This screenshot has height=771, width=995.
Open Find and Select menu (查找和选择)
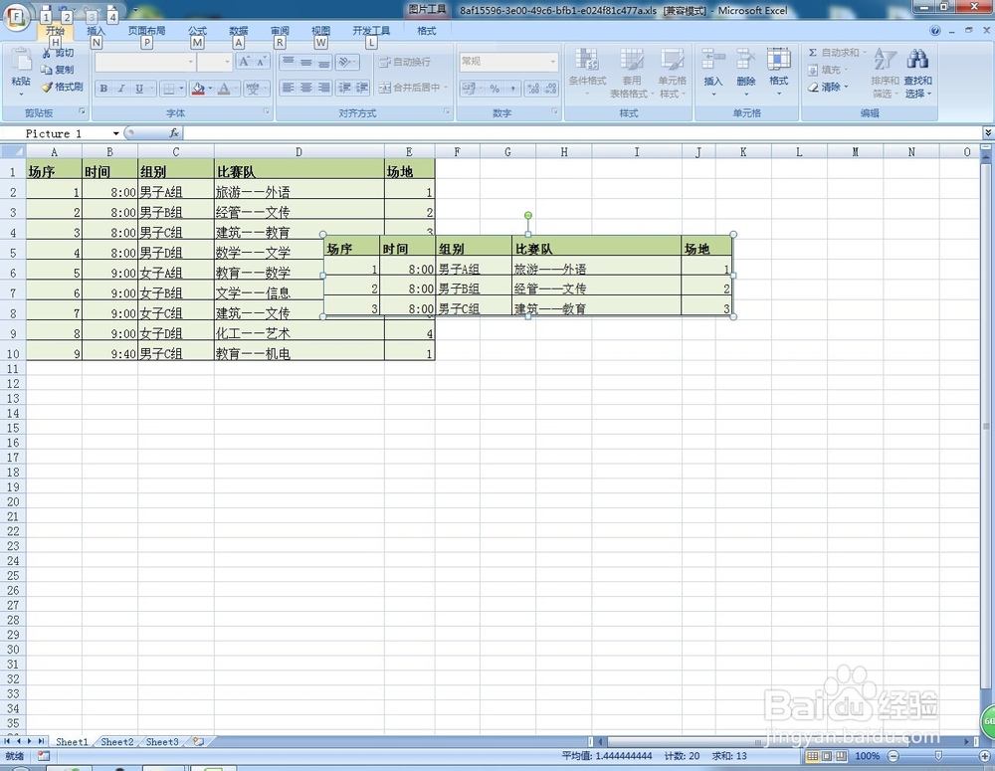click(917, 73)
